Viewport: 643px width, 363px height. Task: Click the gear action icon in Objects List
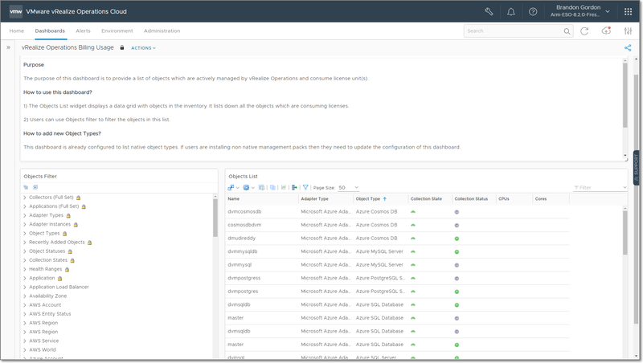pos(246,188)
